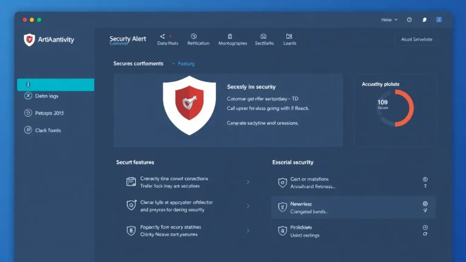Viewport: 466px width, 262px height.
Task: Click the circular icon beside Cort or matsfions
Action: (425, 180)
